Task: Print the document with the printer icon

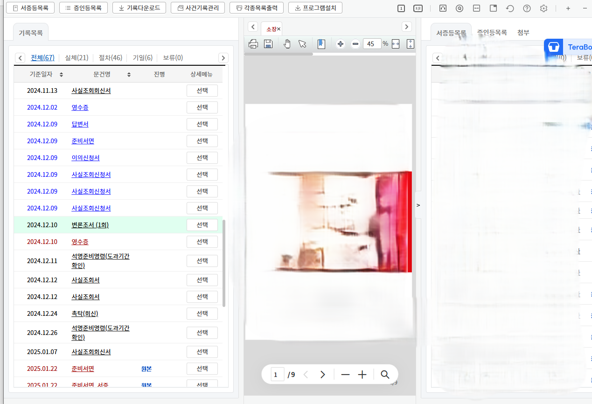Action: [253, 44]
